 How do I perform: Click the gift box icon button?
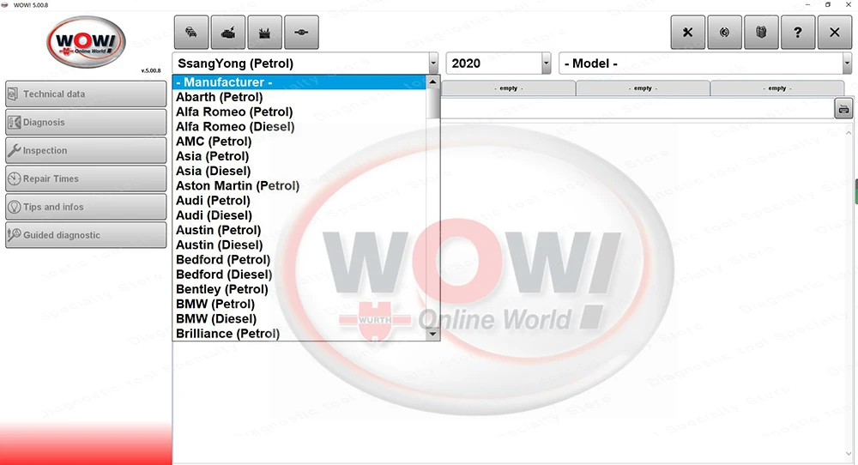tap(761, 33)
